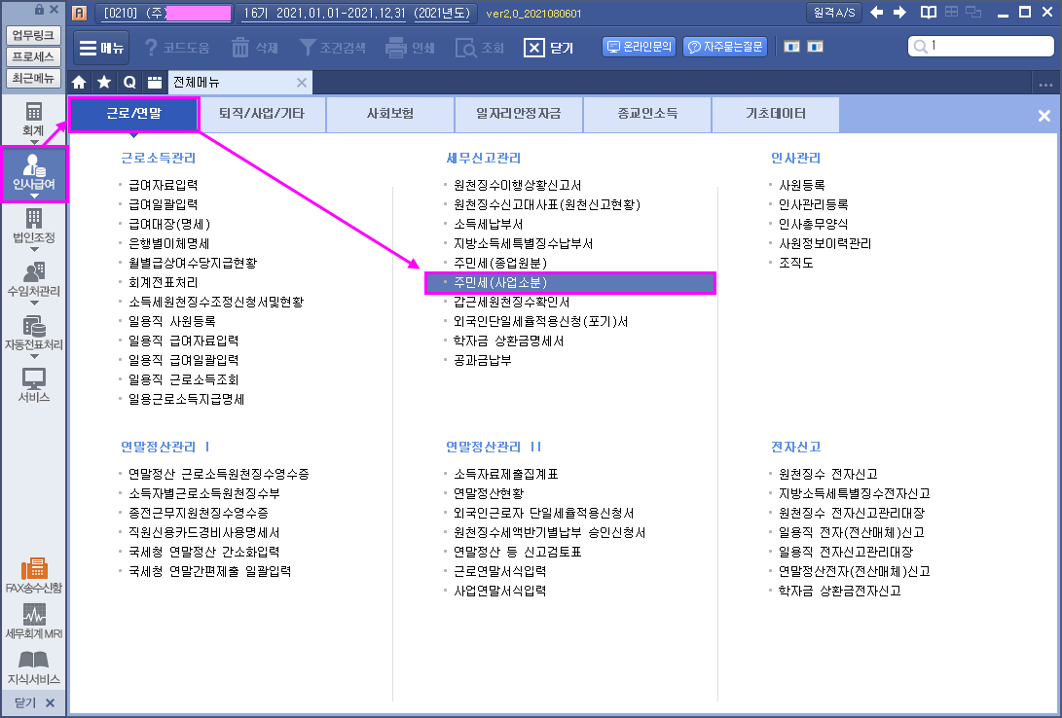
Task: Select the 수임처관리 sidebar icon
Action: click(34, 279)
